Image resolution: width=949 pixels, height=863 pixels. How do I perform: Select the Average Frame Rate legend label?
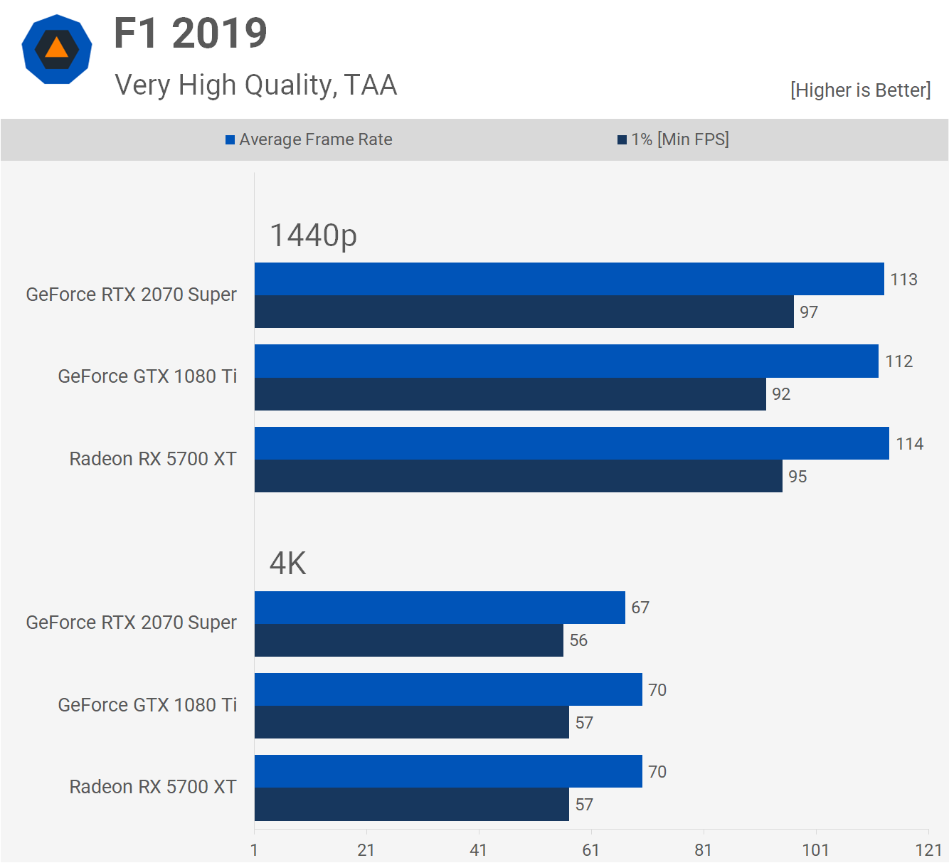(315, 139)
